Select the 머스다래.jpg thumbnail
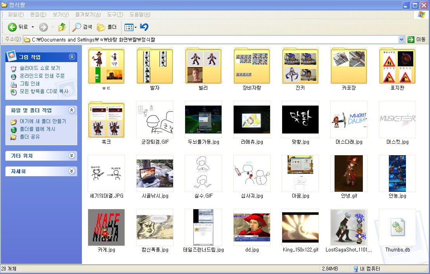The width and height of the screenshot is (430, 274). point(349,120)
